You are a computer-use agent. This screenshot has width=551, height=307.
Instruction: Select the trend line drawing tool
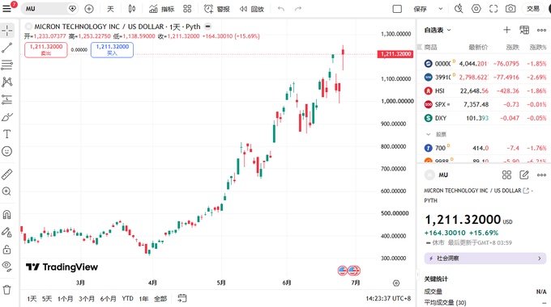tap(7, 48)
